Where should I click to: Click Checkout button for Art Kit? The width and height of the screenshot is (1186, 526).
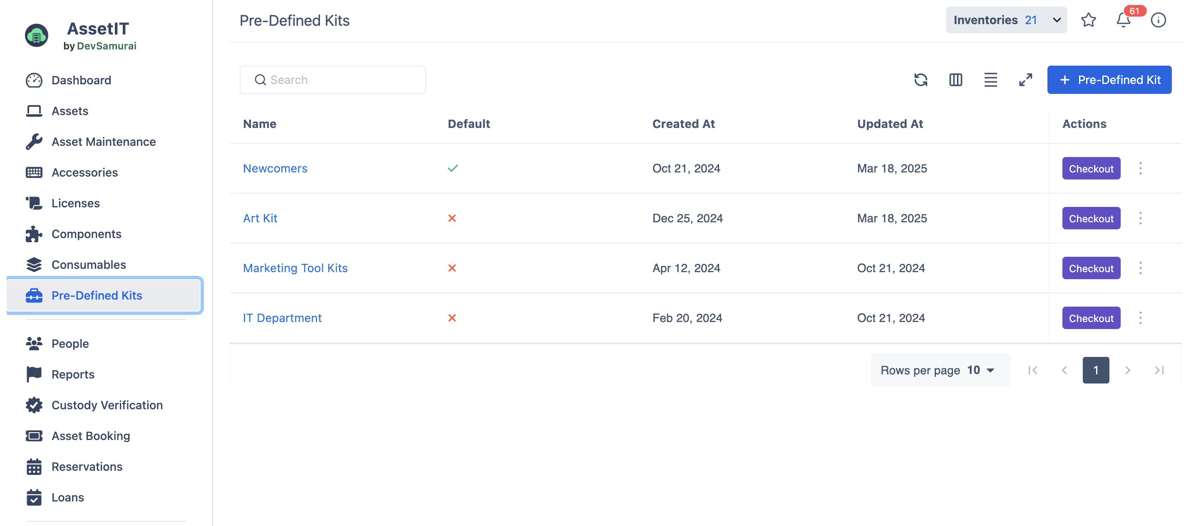(1091, 219)
